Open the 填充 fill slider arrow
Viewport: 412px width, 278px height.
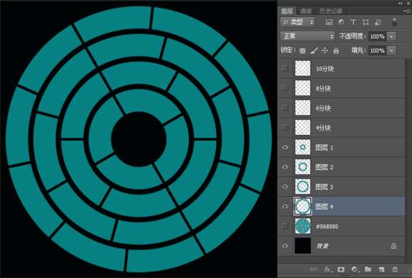pos(392,50)
